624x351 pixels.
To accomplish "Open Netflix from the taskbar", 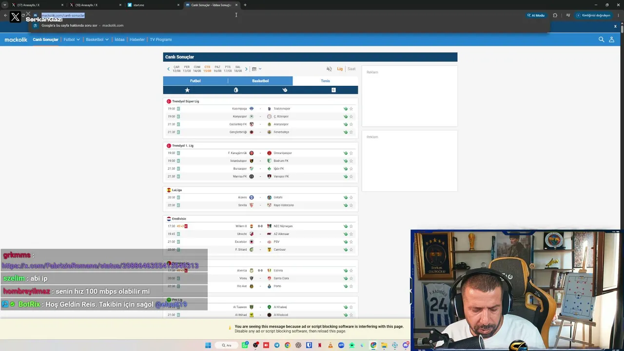I will tap(320, 345).
